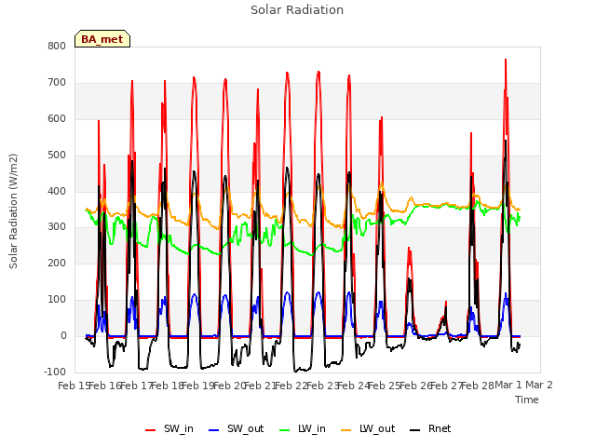Click the Solar Radiation chart title
Viewport: 596px width, 447px height.
[297, 10]
